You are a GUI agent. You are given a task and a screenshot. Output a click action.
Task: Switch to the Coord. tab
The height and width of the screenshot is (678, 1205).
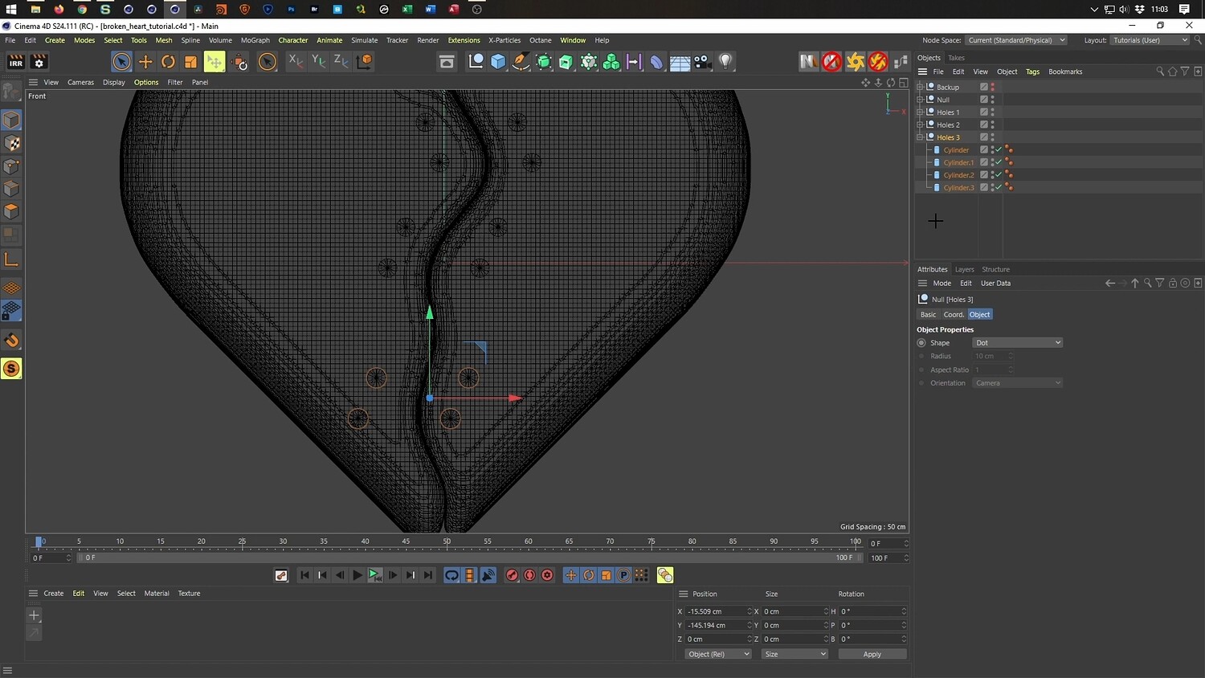tap(954, 315)
